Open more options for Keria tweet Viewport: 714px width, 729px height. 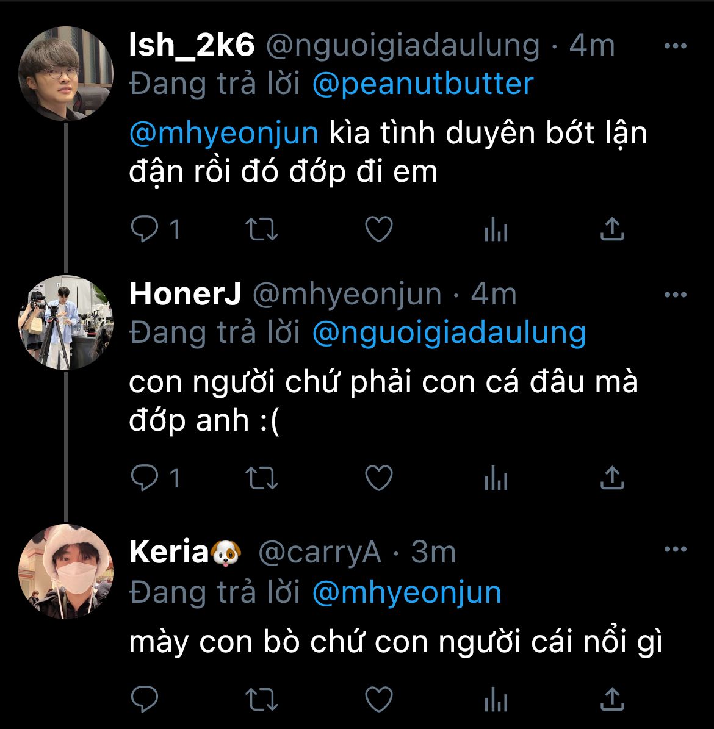675,550
